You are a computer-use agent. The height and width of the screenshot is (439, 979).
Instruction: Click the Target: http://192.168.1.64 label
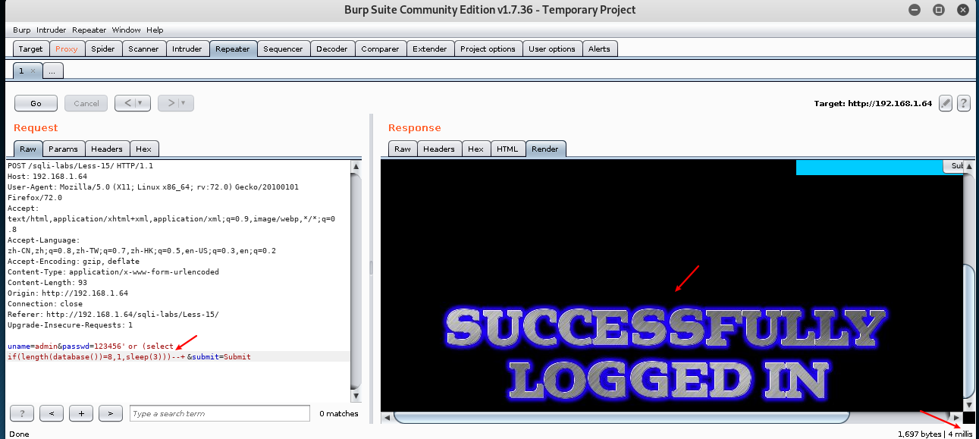[x=873, y=103]
